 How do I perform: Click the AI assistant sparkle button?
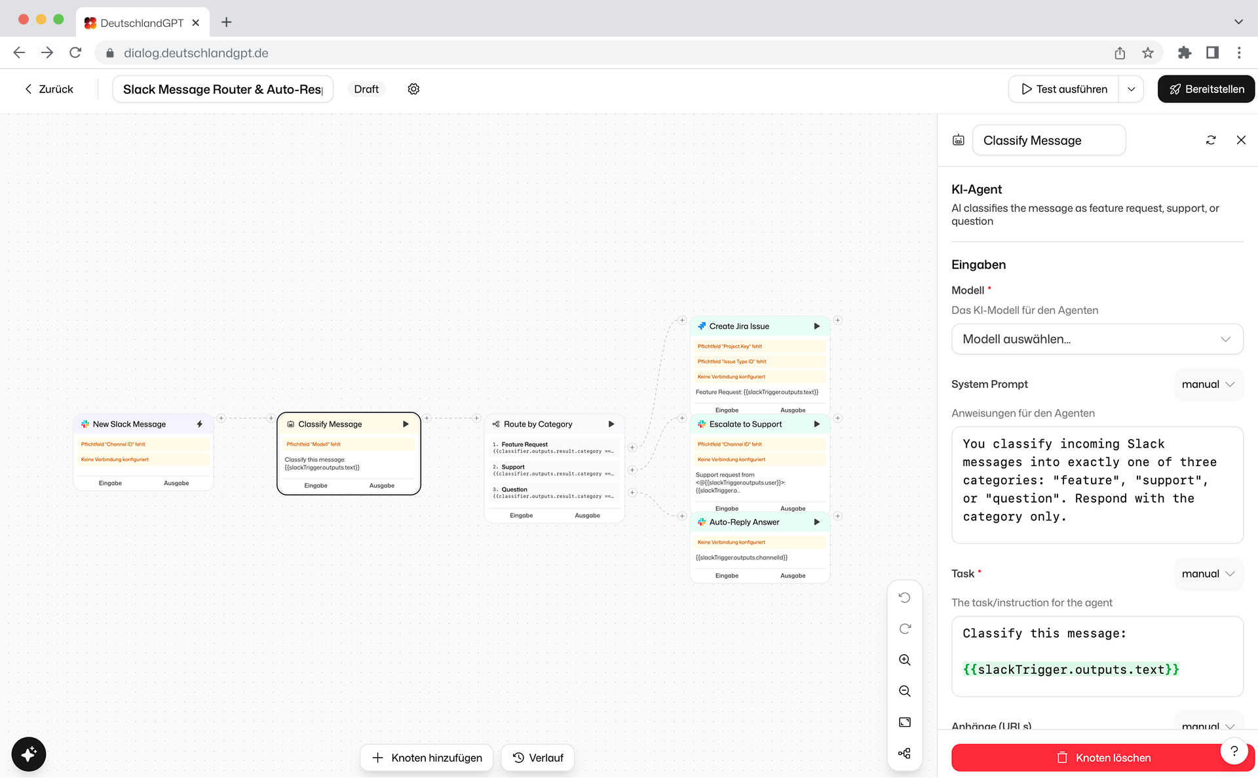pos(29,754)
